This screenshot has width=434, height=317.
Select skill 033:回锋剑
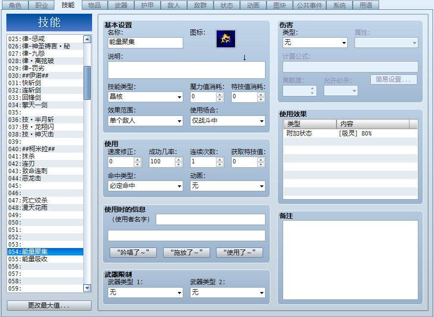(45, 97)
